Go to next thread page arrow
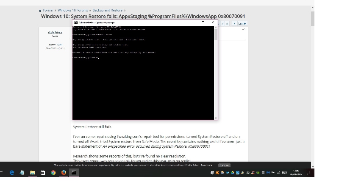The image size is (339, 191). (235, 23)
